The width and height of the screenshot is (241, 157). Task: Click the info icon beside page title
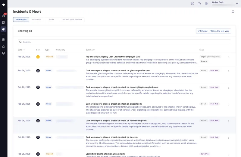pos(233,11)
